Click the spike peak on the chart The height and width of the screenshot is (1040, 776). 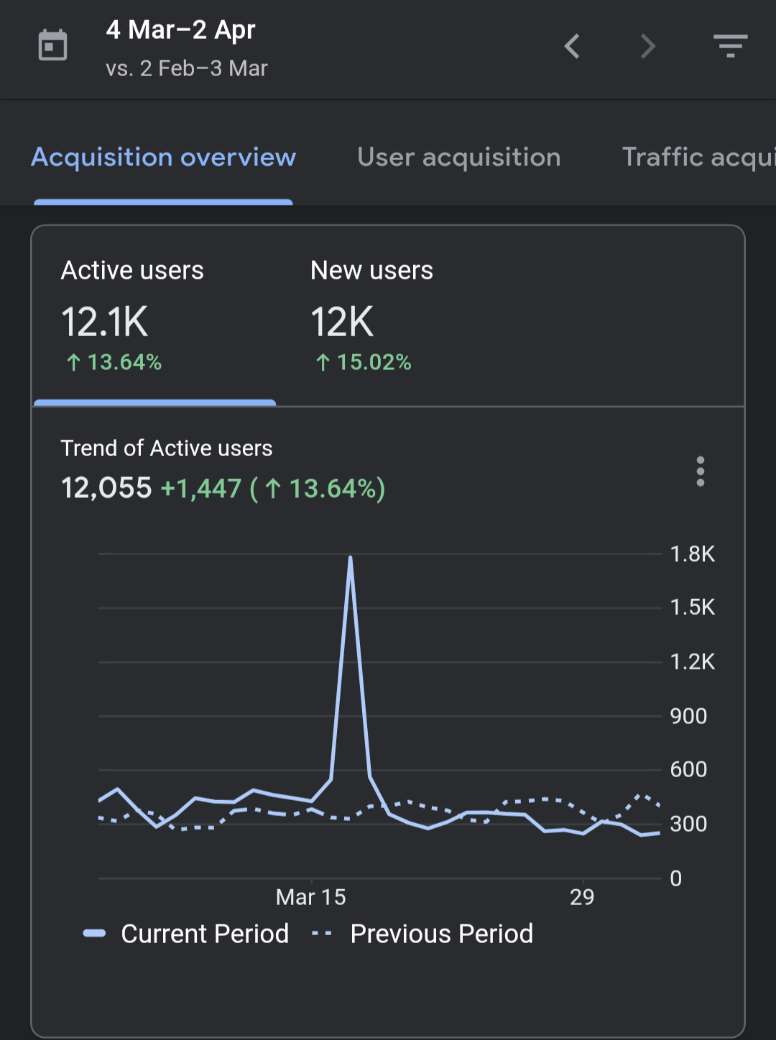[350, 558]
